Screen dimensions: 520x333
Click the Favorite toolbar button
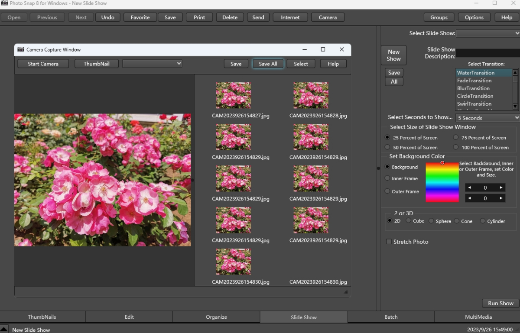tap(140, 17)
